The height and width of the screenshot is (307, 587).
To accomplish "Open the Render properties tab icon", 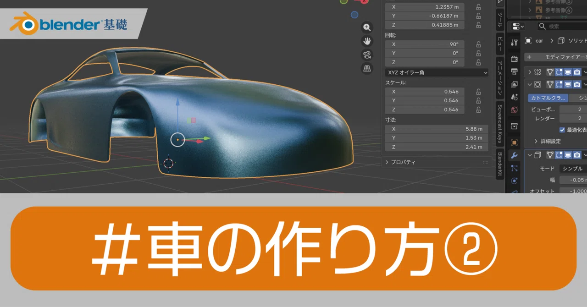I will pyautogui.click(x=514, y=59).
